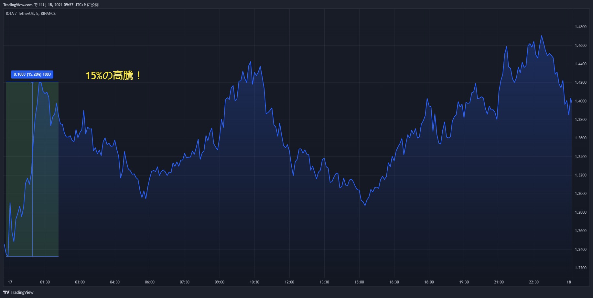Click the time axis label 19:30
The height and width of the screenshot is (298, 593).
point(464,282)
